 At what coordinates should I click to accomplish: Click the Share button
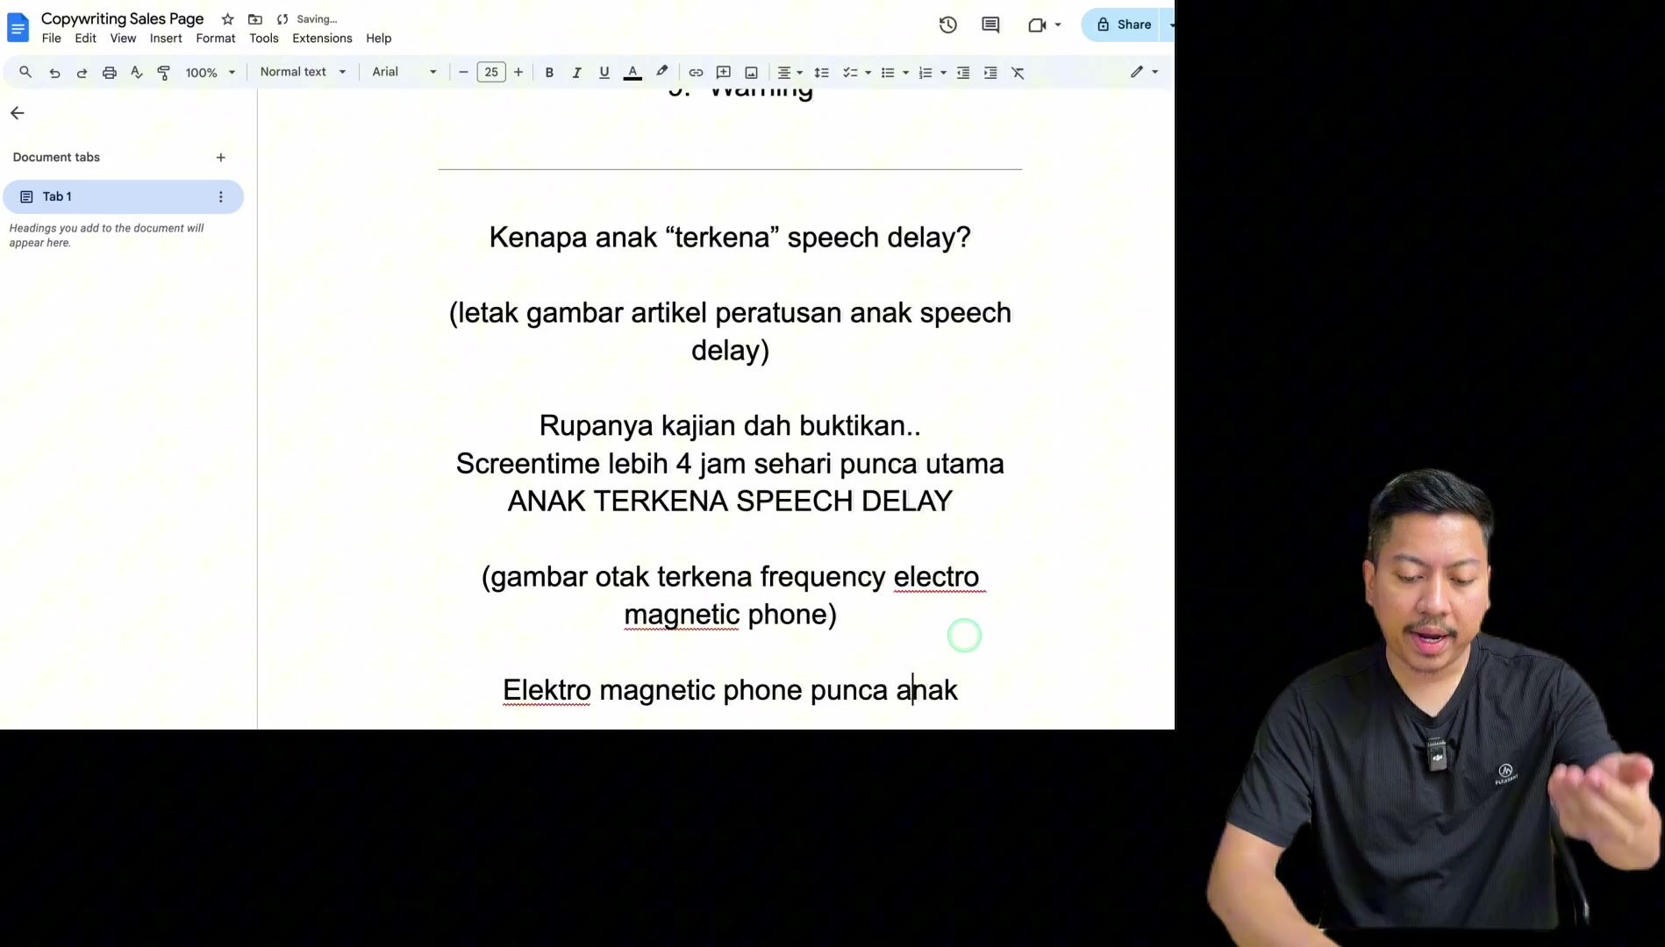point(1124,25)
